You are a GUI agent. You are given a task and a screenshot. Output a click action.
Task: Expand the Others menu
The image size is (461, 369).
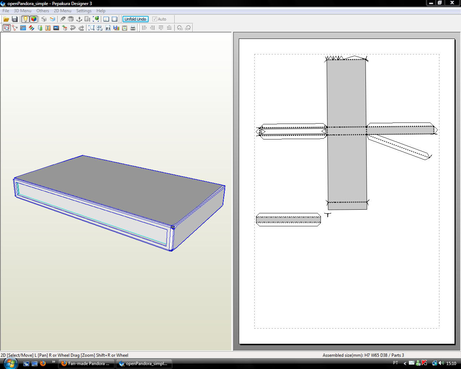point(42,11)
